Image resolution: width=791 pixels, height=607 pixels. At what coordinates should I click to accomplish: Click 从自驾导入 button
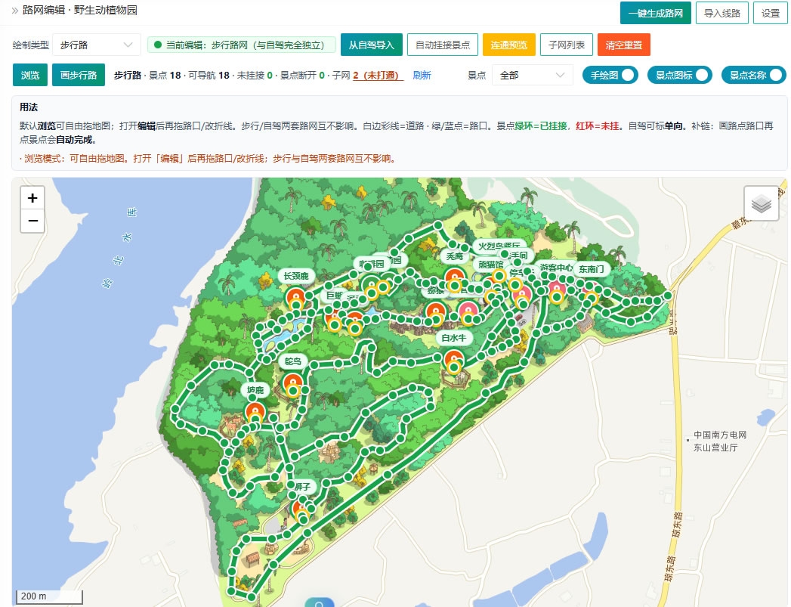click(x=371, y=45)
